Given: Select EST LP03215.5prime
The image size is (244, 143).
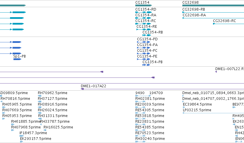Looking at the screenshot, I should pos(197,110).
